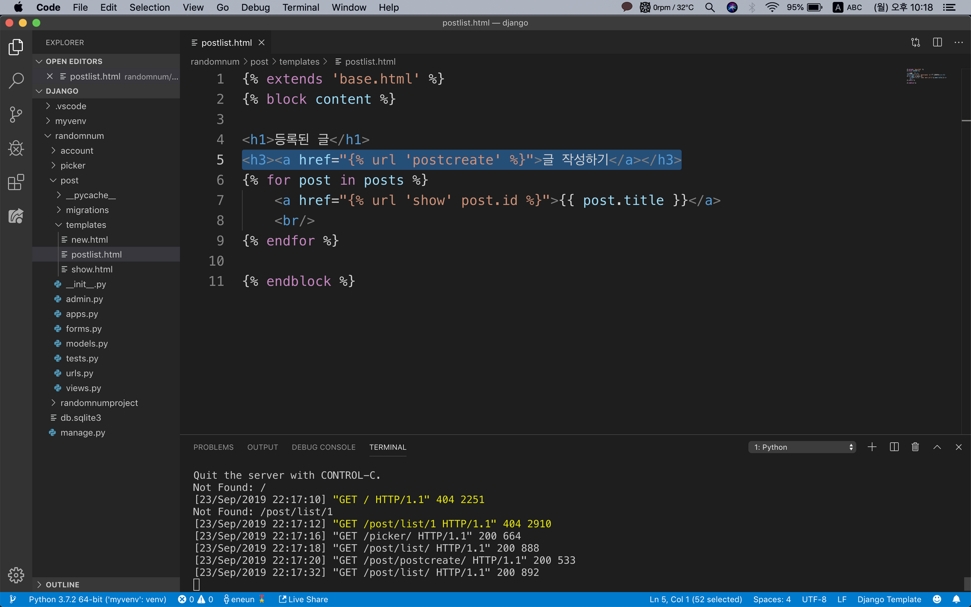Toggle maximized panel size with chevron

(937, 447)
